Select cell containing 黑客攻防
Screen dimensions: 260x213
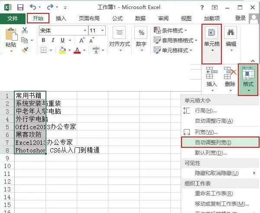click(30, 134)
